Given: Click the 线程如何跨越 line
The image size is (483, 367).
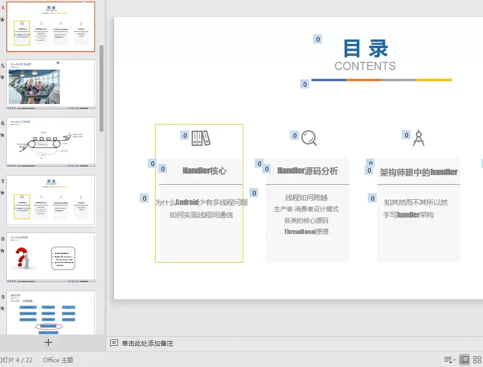Looking at the screenshot, I should coord(306,197).
